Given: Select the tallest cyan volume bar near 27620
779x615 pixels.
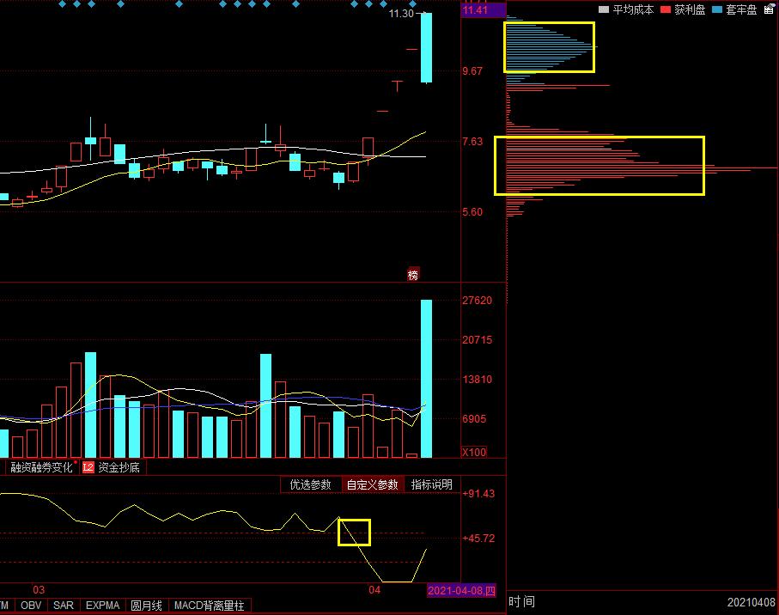Looking at the screenshot, I should pos(426,379).
